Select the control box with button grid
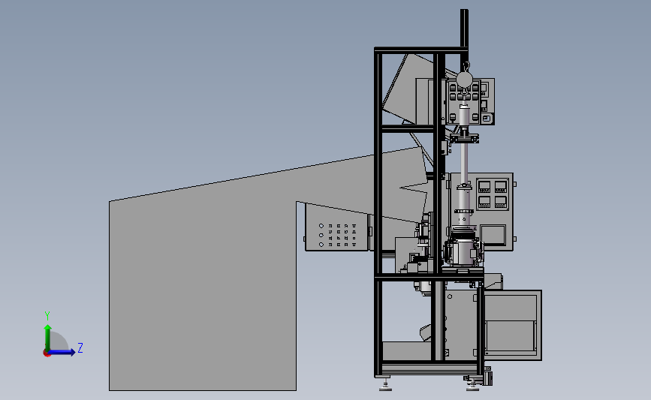 [337, 227]
